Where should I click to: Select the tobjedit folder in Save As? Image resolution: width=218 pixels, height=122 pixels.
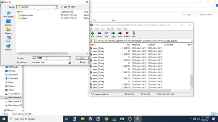(x=22, y=18)
